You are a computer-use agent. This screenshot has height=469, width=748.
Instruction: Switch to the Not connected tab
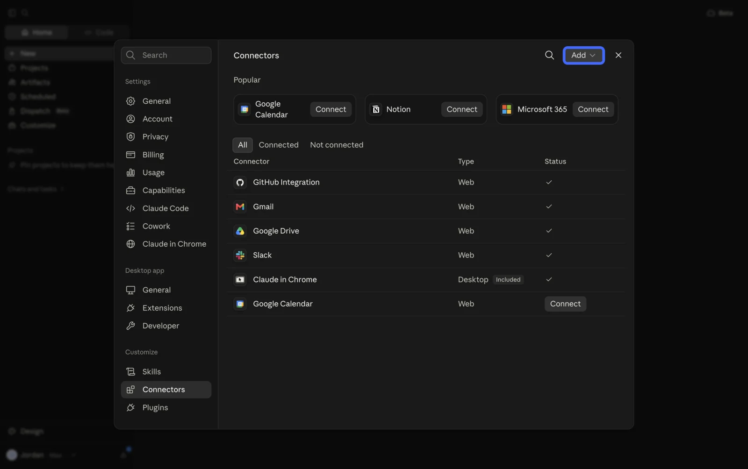(337, 145)
